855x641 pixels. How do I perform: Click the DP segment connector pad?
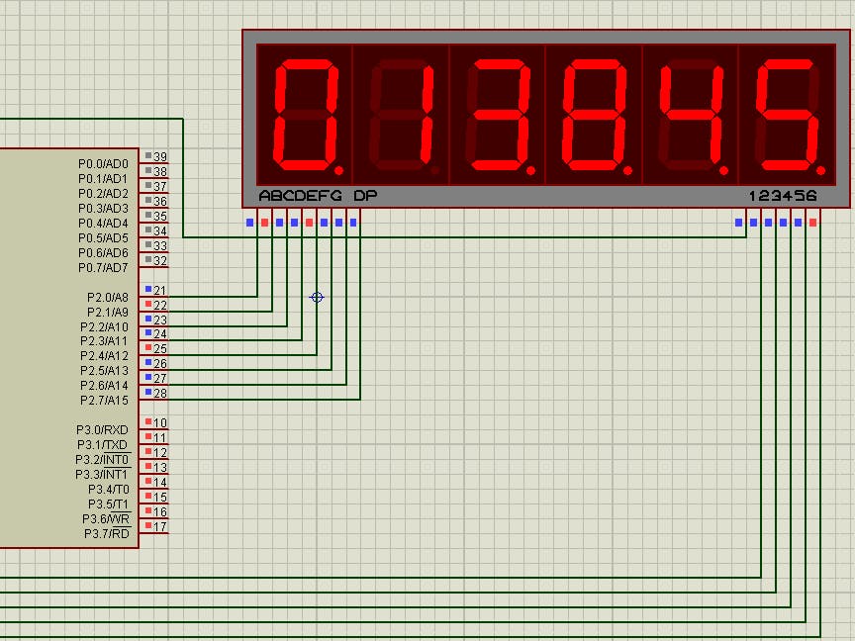pyautogui.click(x=353, y=222)
